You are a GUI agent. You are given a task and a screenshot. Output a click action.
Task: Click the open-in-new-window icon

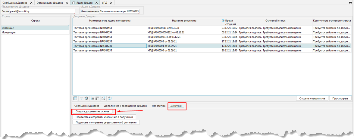click(x=103, y=98)
